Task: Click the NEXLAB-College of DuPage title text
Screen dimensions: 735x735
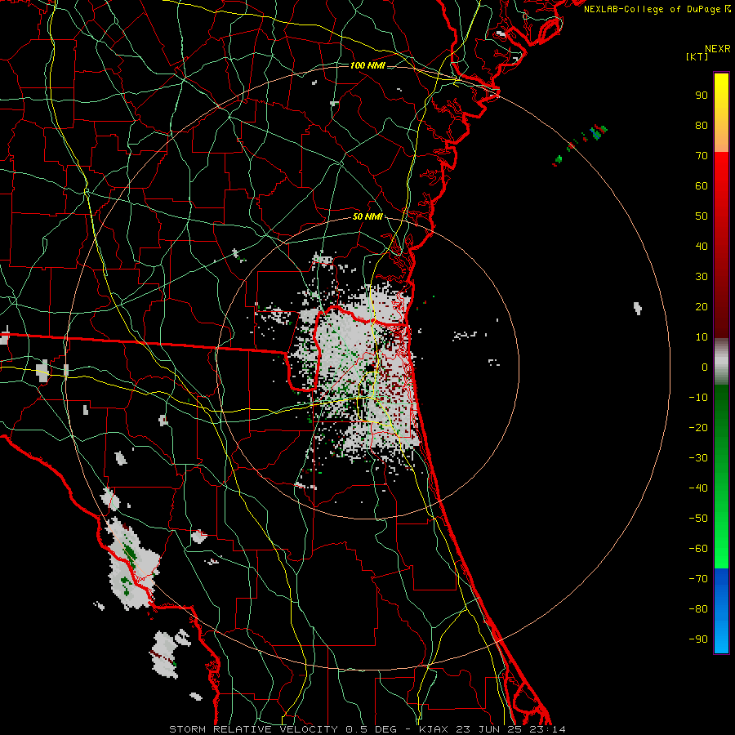Action: click(x=652, y=9)
